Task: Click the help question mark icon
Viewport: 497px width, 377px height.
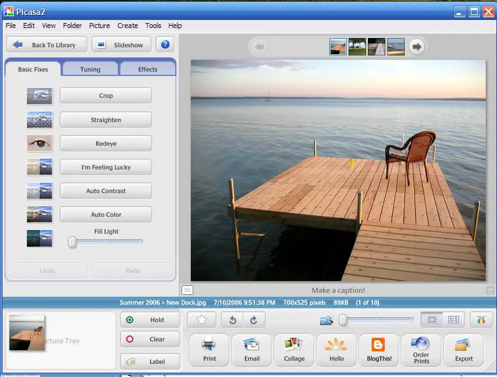Action: click(x=165, y=44)
